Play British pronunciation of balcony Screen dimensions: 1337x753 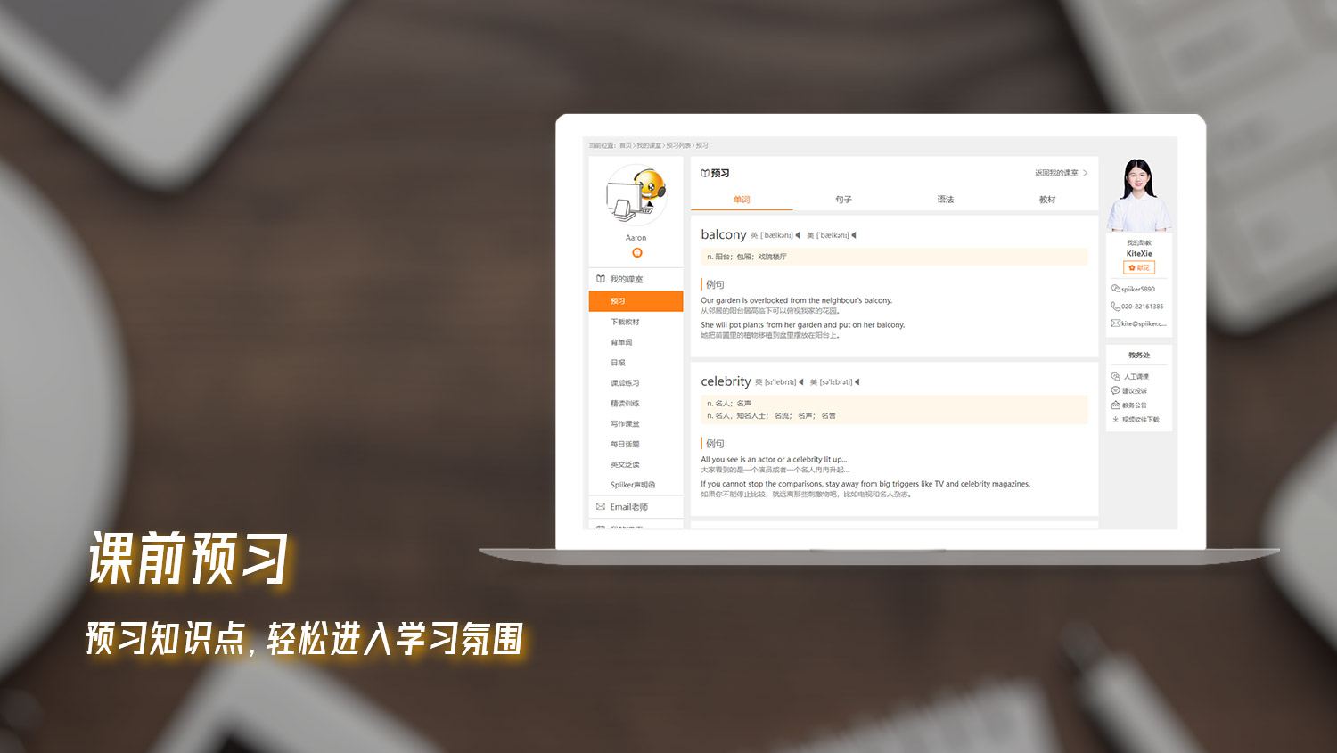click(798, 235)
